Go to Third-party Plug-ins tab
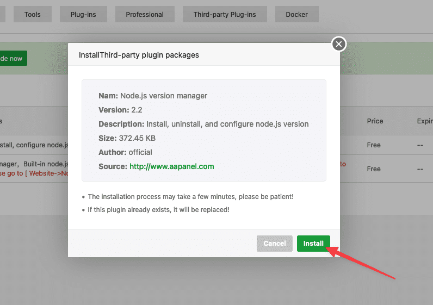Image resolution: width=433 pixels, height=305 pixels. pyautogui.click(x=224, y=15)
